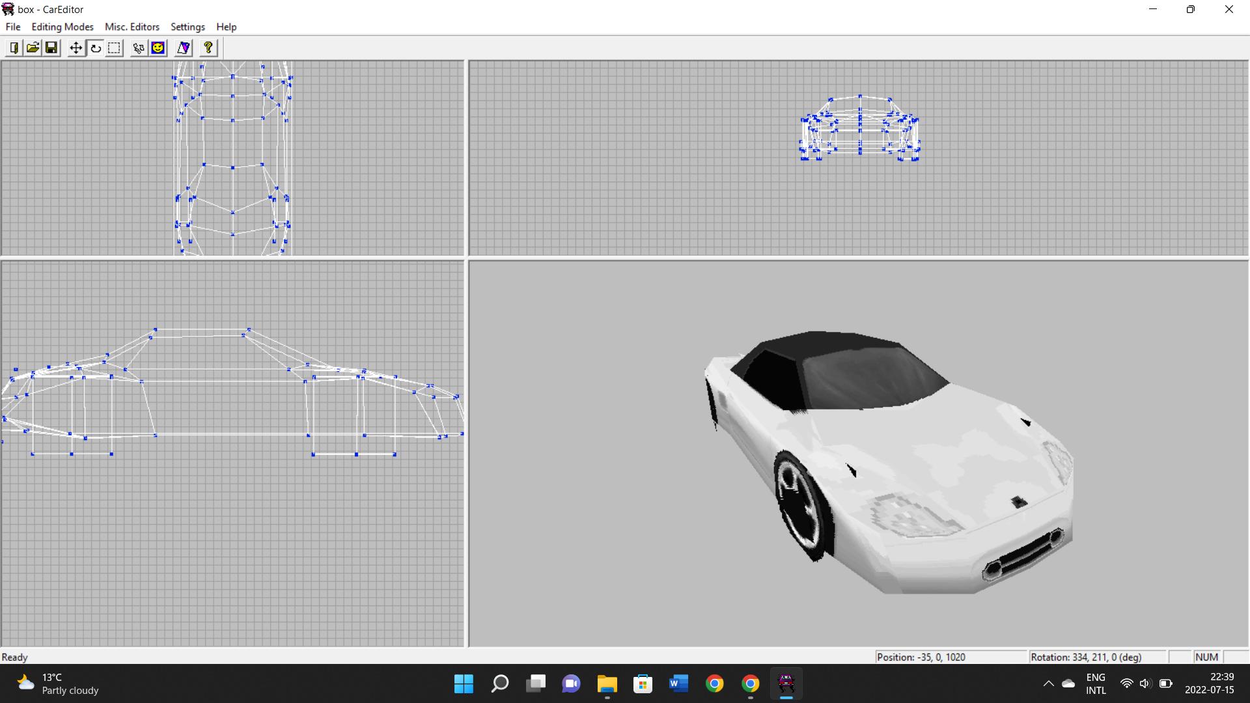The width and height of the screenshot is (1250, 703).
Task: Click the NUM indicator in status bar
Action: [x=1207, y=657]
